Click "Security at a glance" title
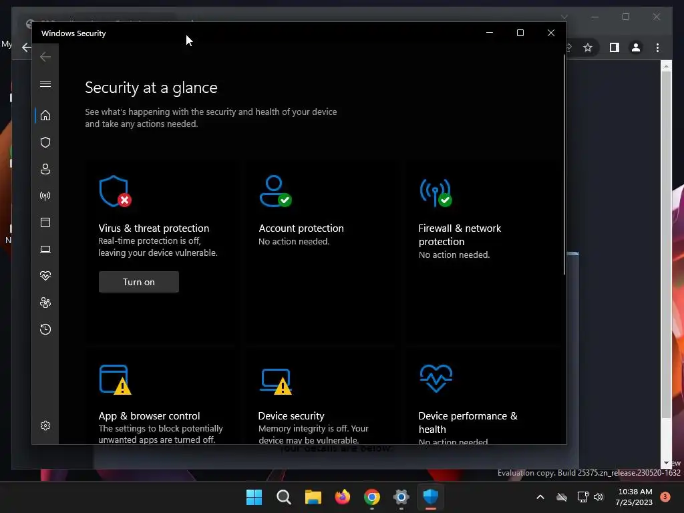Screen dimensions: 684x513 click(x=151, y=88)
